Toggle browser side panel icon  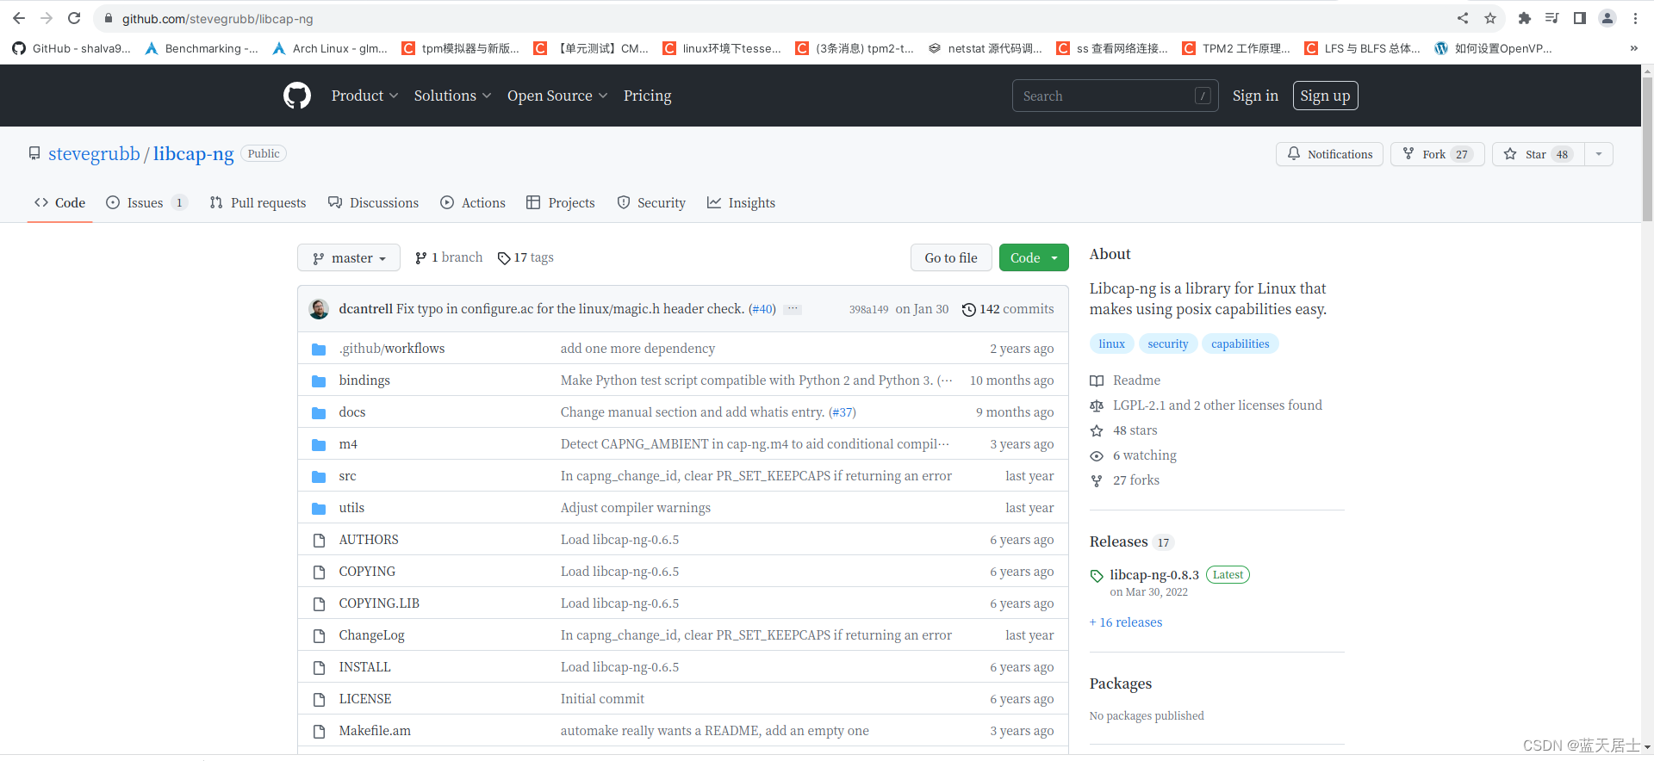point(1580,18)
